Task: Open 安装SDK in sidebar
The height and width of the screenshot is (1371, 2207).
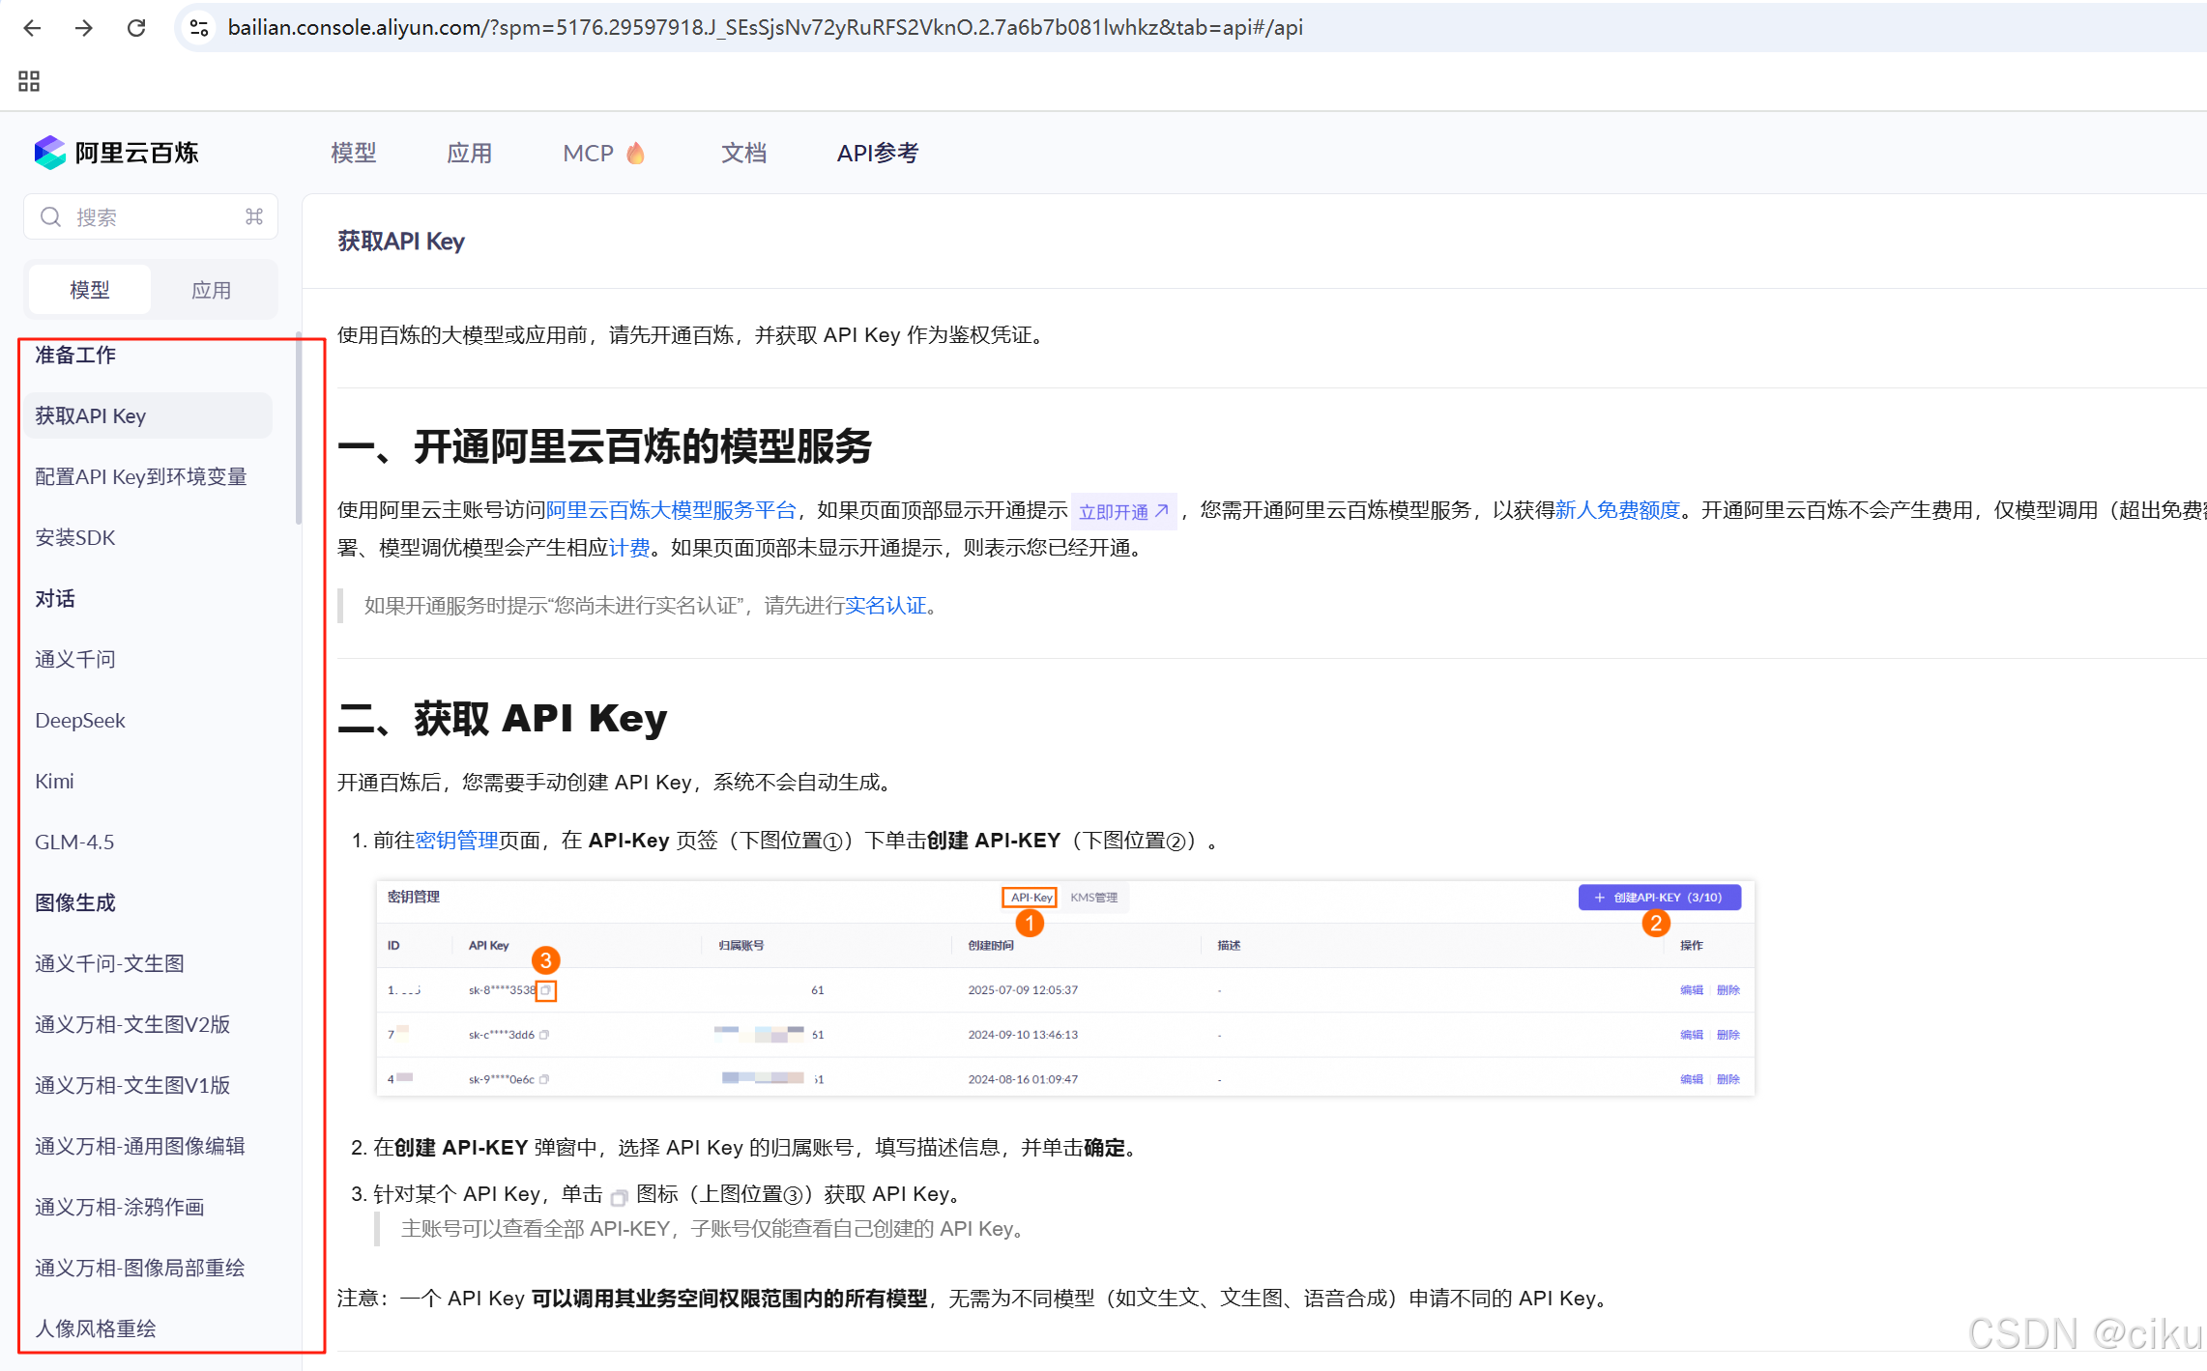Action: click(75, 538)
